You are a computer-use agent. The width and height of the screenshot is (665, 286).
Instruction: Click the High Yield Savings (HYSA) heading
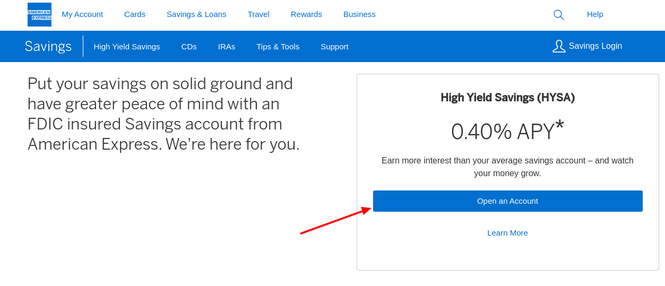[508, 98]
